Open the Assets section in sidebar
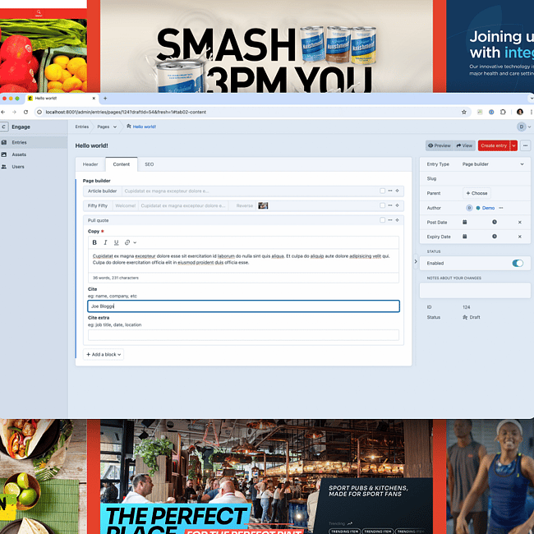Viewport: 534px width, 534px height. pyautogui.click(x=19, y=154)
